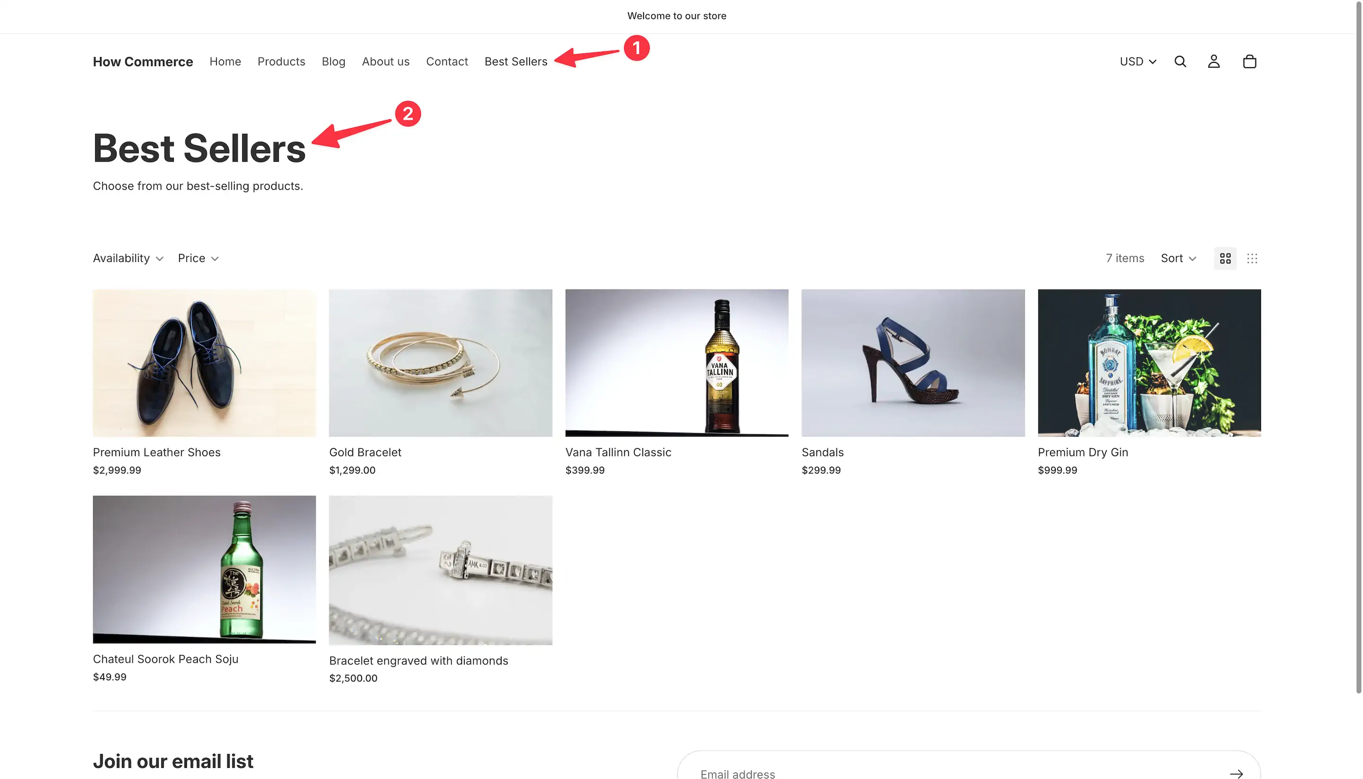The height and width of the screenshot is (779, 1363).
Task: Open the account login icon
Action: [x=1213, y=61]
